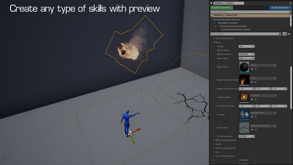Use selected asset arrow for P_Explosion
293x165 pixels.
click(252, 99)
